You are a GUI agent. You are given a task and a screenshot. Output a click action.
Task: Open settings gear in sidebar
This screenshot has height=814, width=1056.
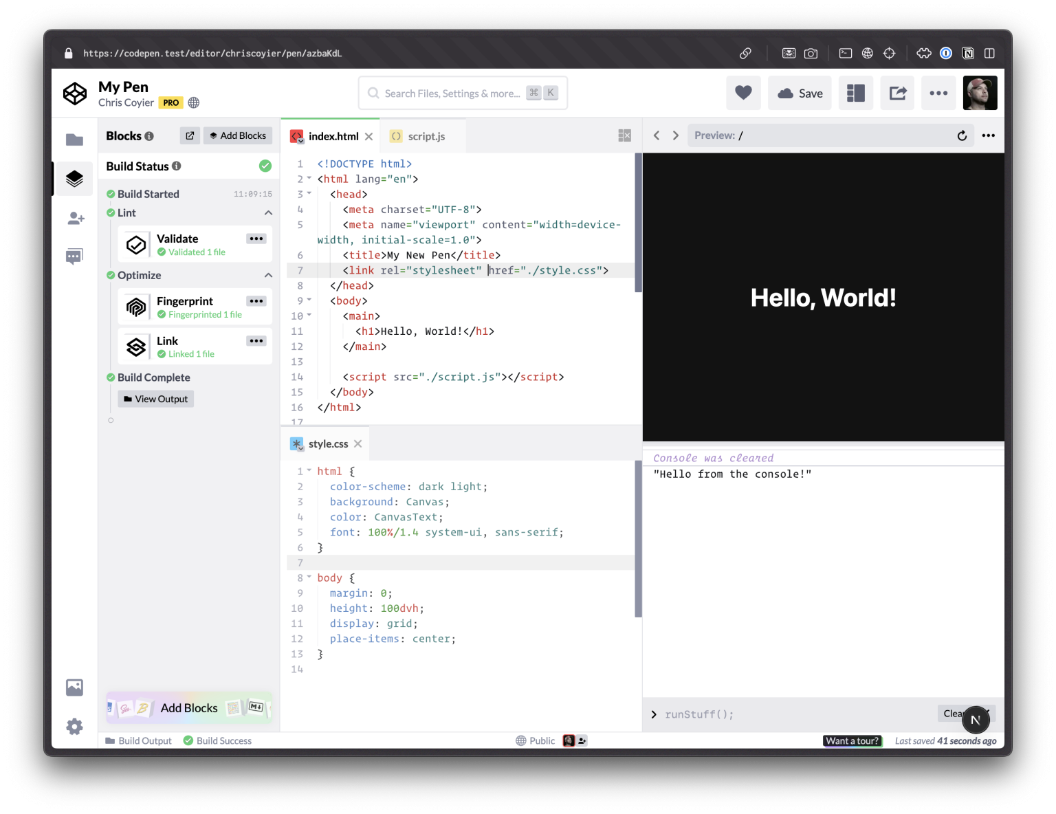pyautogui.click(x=74, y=727)
